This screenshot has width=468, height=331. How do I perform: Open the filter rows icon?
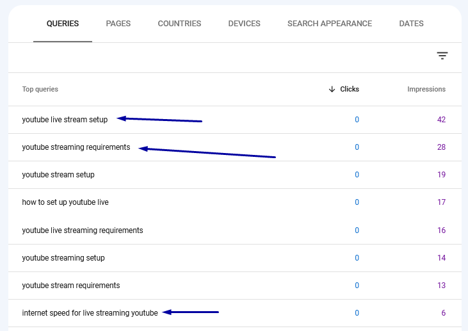(442, 56)
